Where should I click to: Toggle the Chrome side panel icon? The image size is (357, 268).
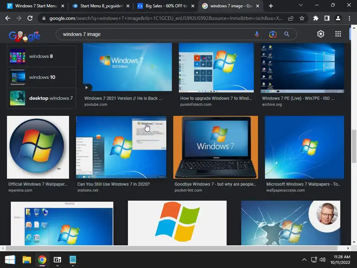(327, 18)
